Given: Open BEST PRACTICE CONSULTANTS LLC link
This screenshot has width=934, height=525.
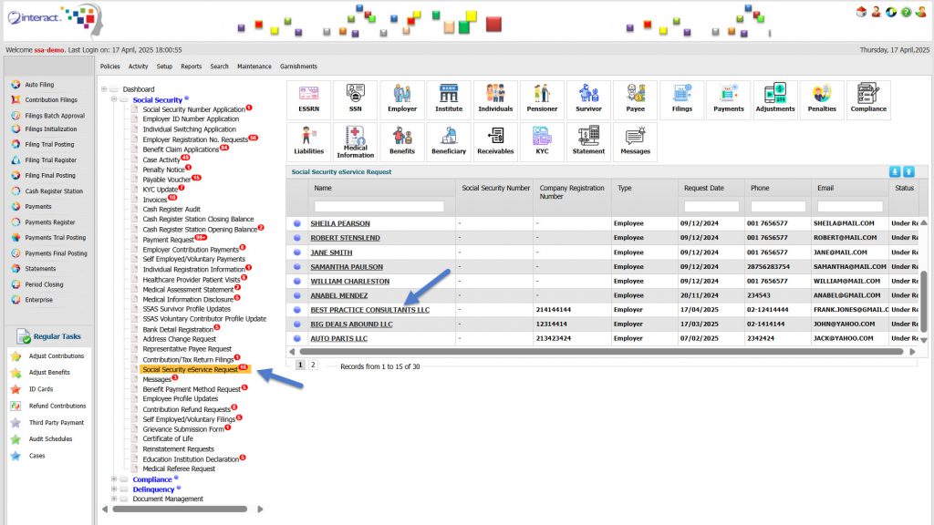Looking at the screenshot, I should [x=369, y=310].
